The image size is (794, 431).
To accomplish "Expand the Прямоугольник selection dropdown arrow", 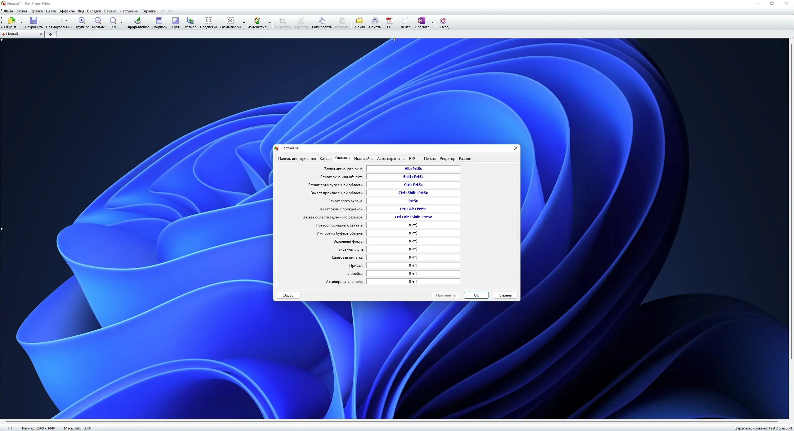I will [66, 21].
